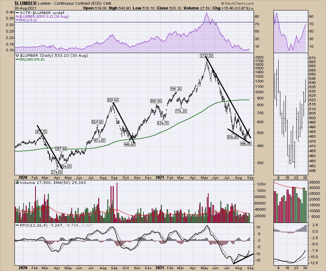Click the SCTR-$LUMBER legend line marker
Image resolution: width=326 pixels, height=271 pixels.
tap(17, 12)
